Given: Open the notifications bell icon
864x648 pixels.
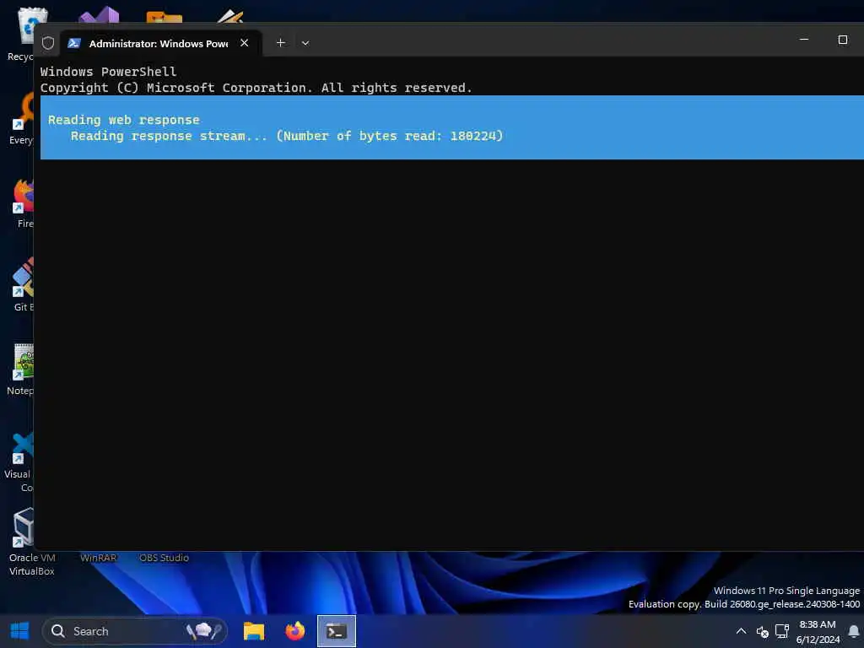Looking at the screenshot, I should 854,631.
